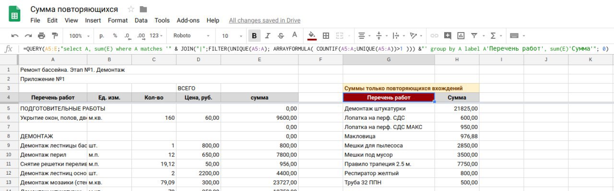This screenshot has width=614, height=191.
Task: Select row 5 header
Action: 9,109
